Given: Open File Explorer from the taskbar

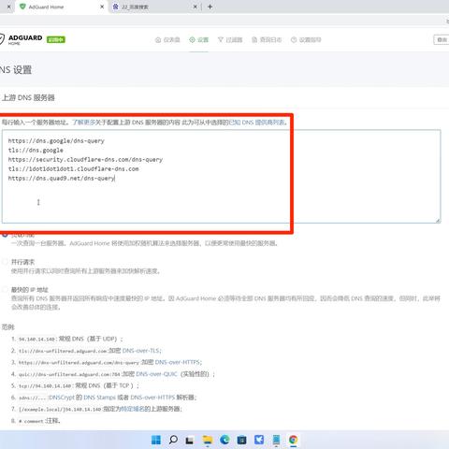Looking at the screenshot, I should coord(207,440).
